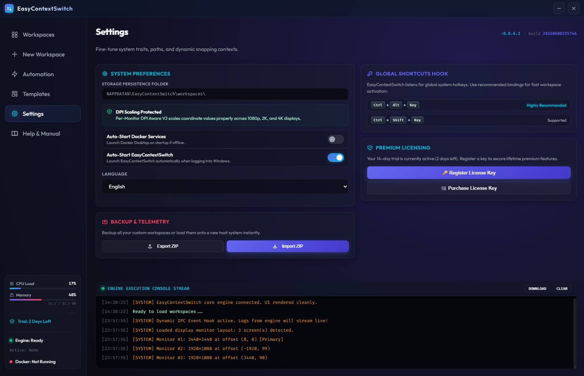The width and height of the screenshot is (584, 376).
Task: Click the Automation lightning bolt icon
Action: 15,74
